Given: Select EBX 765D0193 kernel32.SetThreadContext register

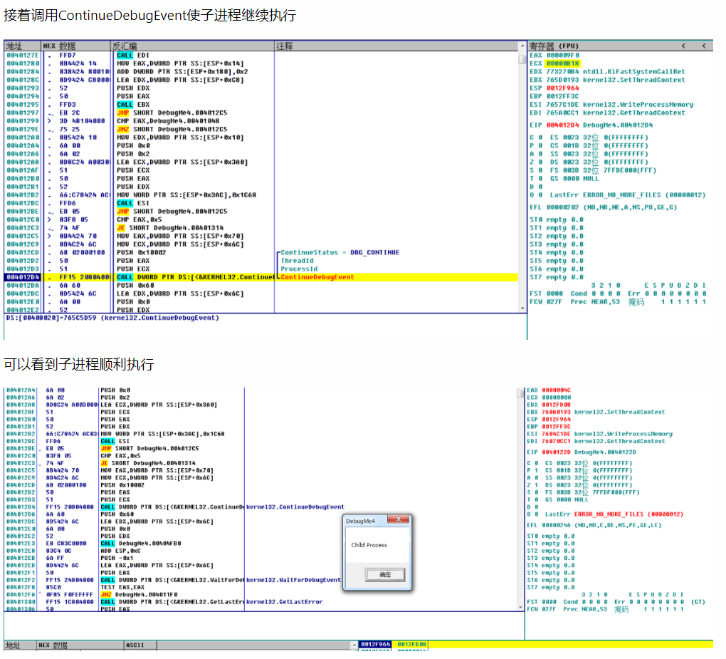Looking at the screenshot, I should [x=607, y=81].
